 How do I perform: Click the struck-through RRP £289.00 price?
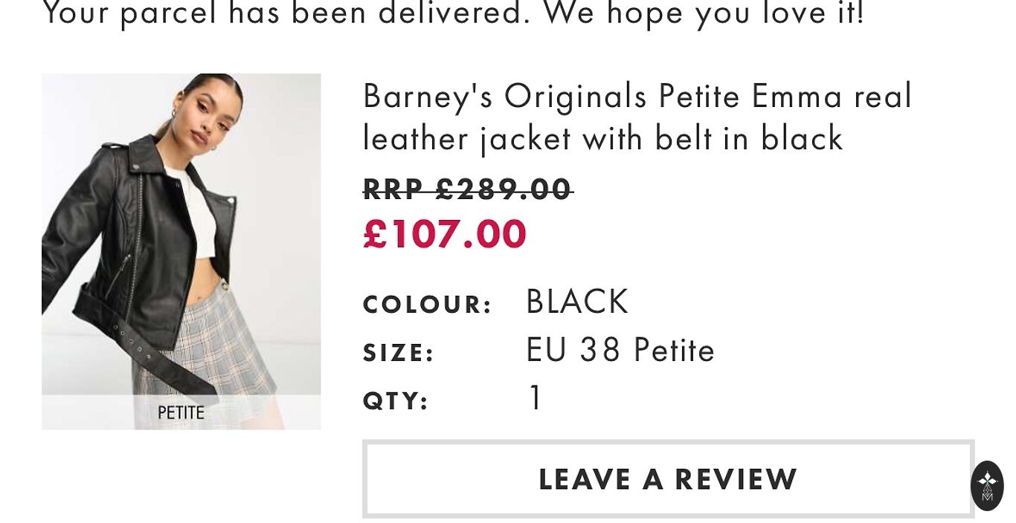pyautogui.click(x=468, y=189)
